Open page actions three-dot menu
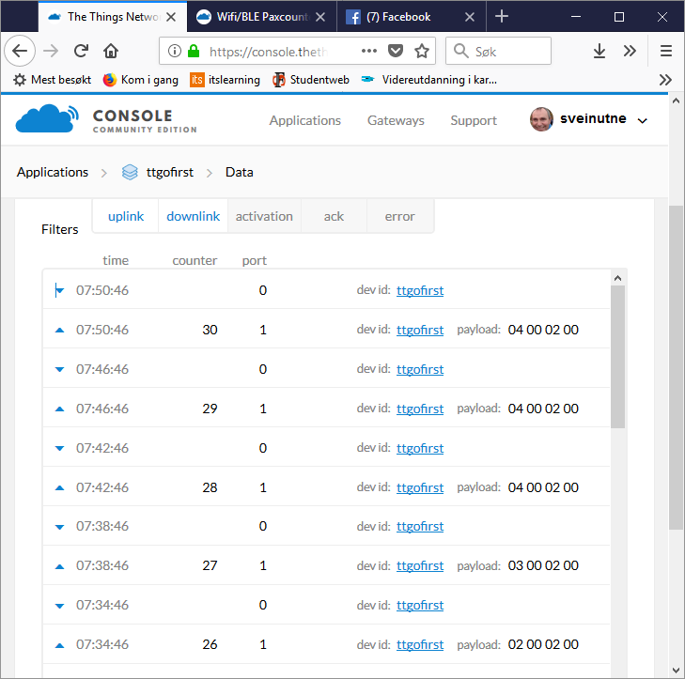685x679 pixels. [369, 51]
